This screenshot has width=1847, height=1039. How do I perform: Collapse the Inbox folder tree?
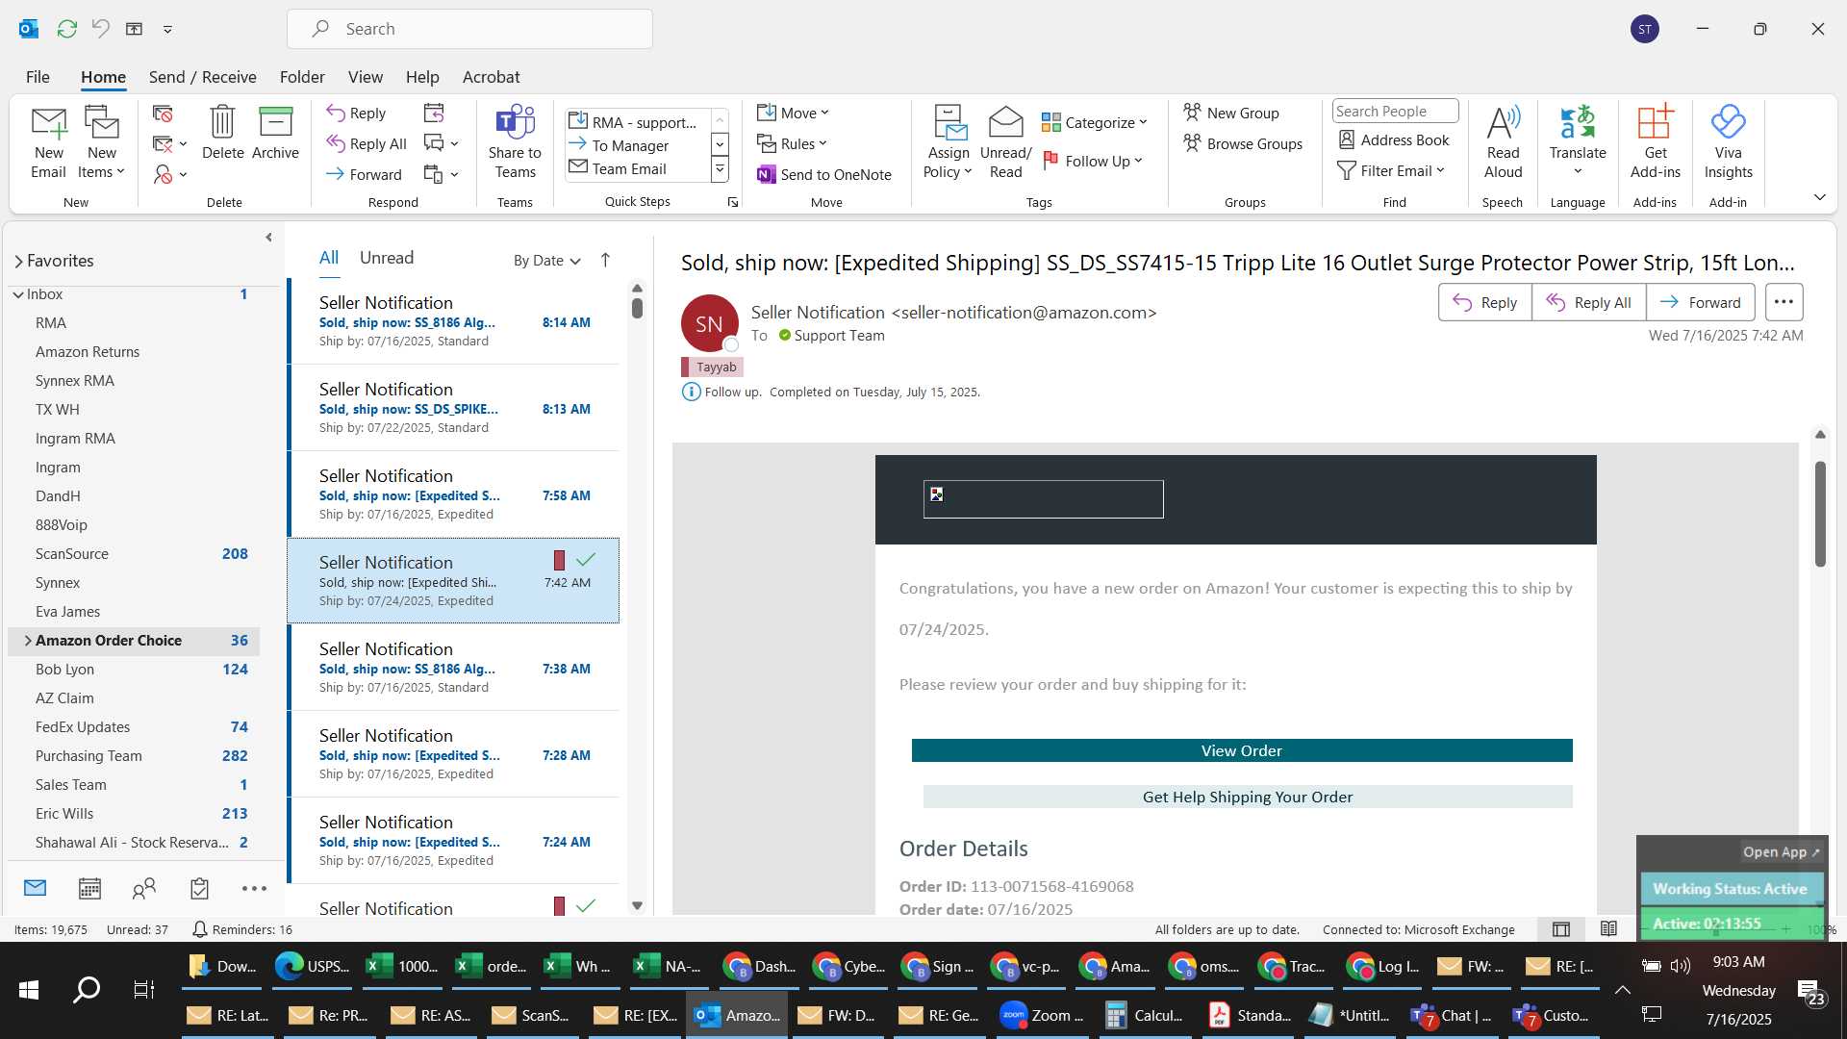(x=18, y=294)
